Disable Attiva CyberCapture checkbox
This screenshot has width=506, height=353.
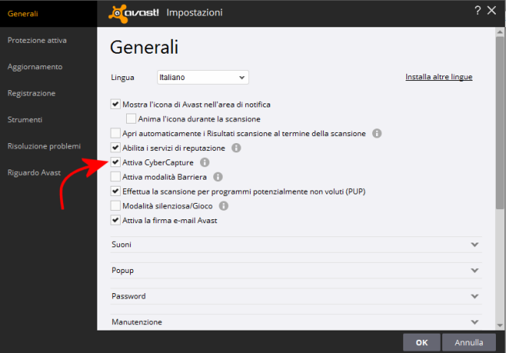[x=115, y=163]
